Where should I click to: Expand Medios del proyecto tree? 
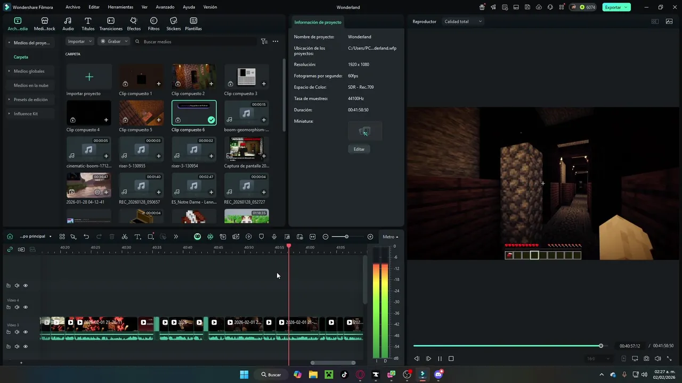[x=9, y=43]
